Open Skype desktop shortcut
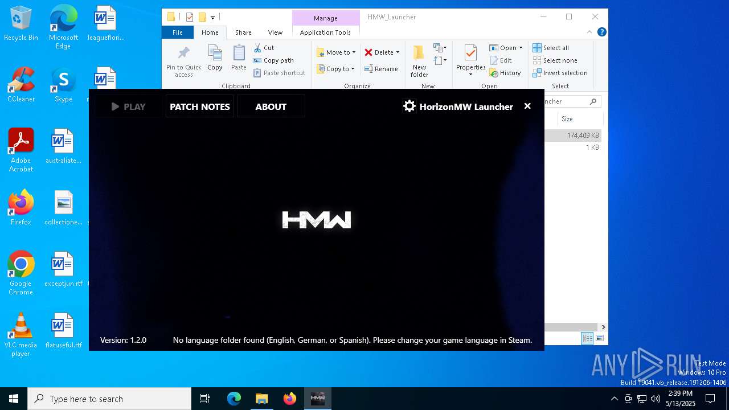729x410 pixels. (63, 85)
